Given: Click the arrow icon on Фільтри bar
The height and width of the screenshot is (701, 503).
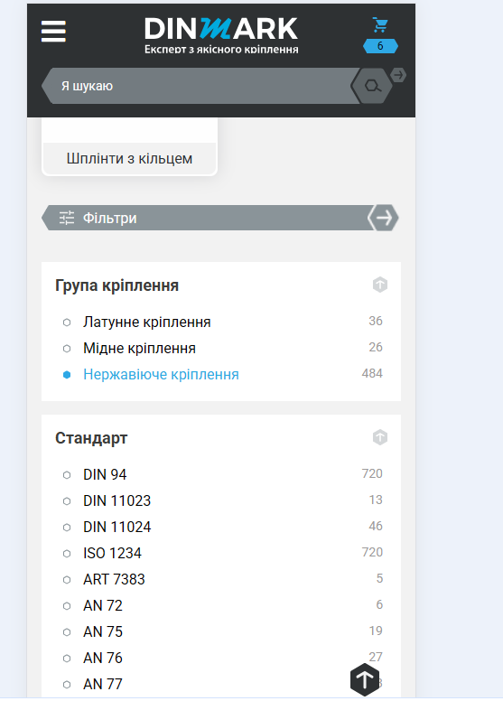Looking at the screenshot, I should click(x=383, y=218).
